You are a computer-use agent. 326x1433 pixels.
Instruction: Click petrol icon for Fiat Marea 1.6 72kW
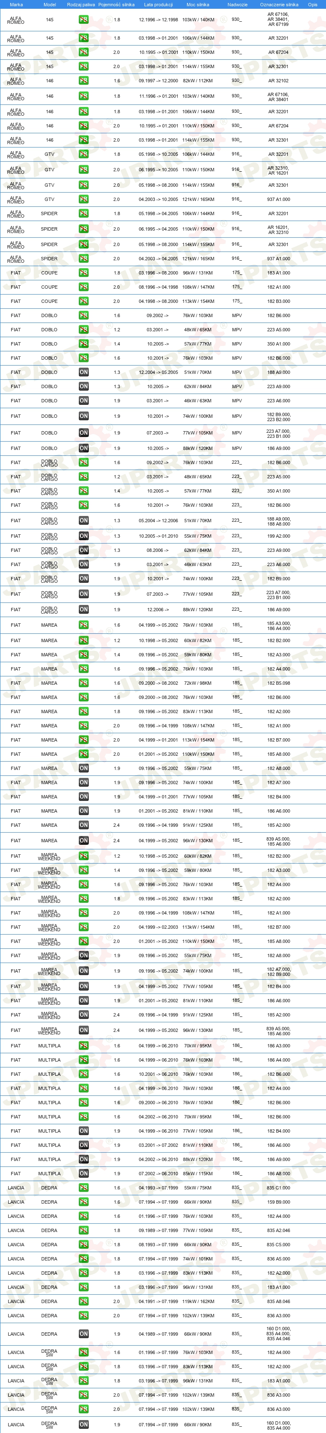pyautogui.click(x=83, y=683)
